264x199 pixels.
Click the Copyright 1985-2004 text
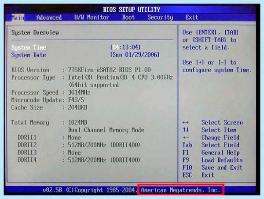101,190
